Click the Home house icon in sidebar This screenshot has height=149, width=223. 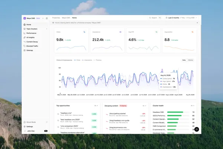pyautogui.click(x=25, y=25)
